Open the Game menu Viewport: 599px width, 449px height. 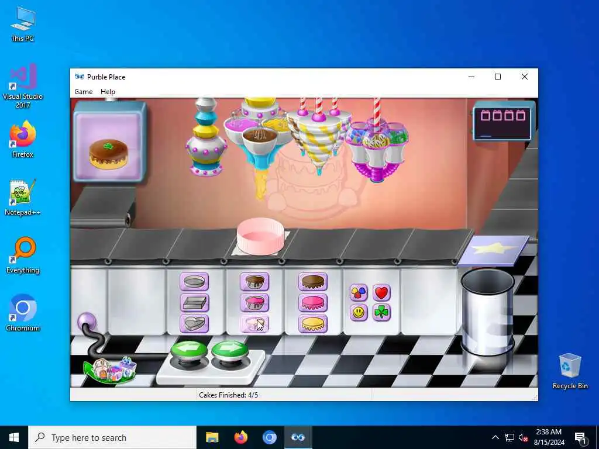coord(83,92)
